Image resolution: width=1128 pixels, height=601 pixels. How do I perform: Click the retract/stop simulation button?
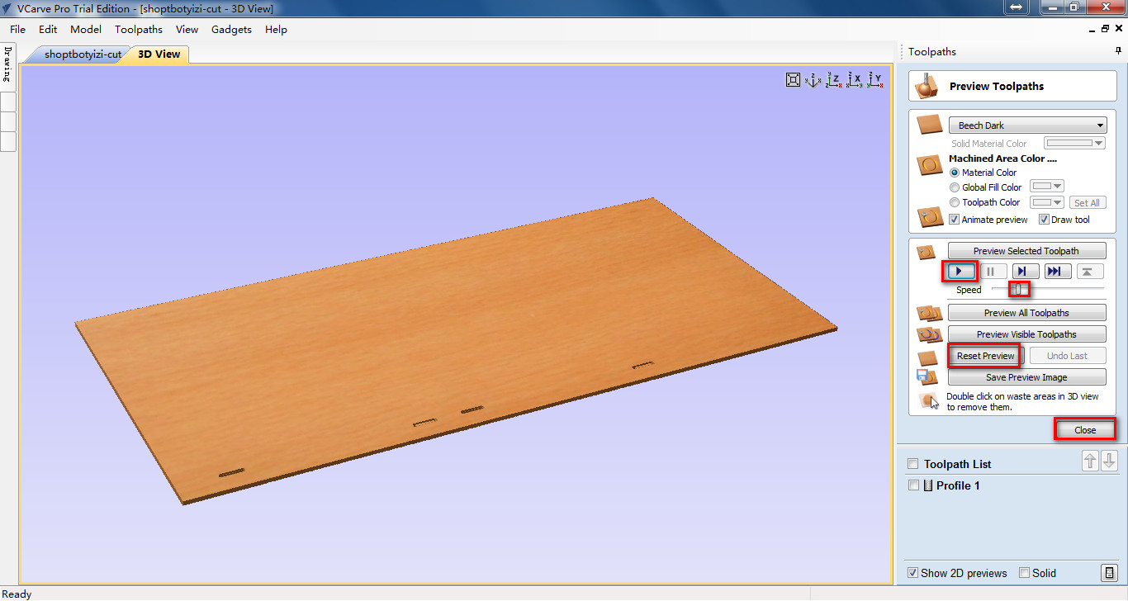[x=1090, y=271]
